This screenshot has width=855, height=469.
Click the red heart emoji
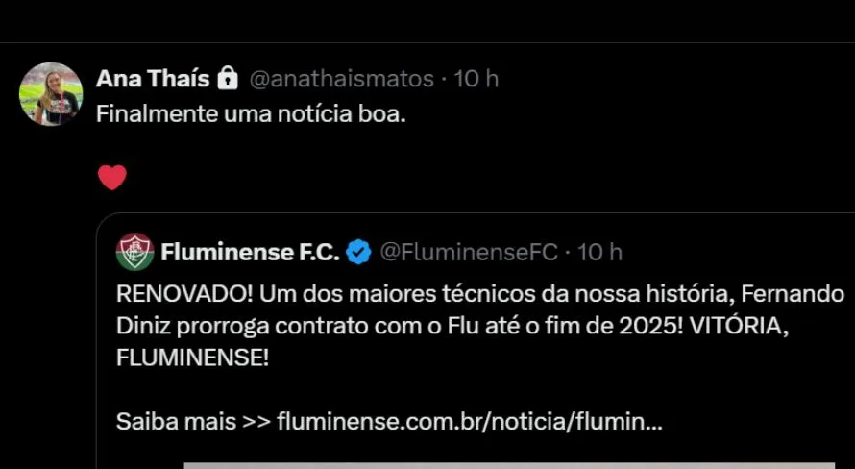[x=112, y=177]
